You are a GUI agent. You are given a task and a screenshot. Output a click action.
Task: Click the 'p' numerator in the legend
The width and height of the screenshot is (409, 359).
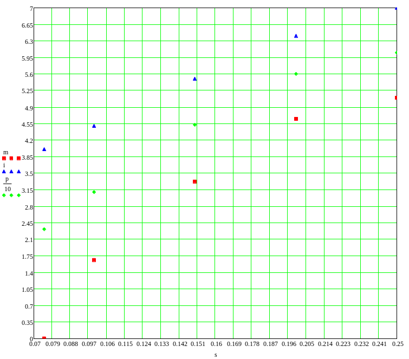[x=7, y=179]
